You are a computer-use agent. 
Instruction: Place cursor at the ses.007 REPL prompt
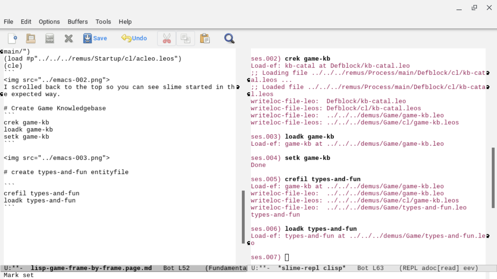coord(287,258)
